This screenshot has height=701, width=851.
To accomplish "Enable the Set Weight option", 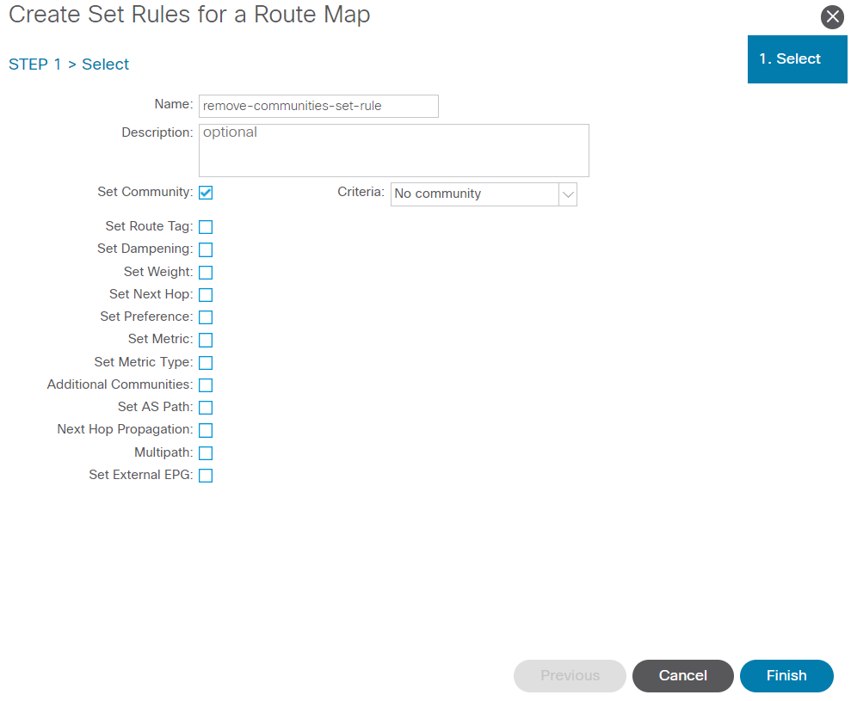I will point(206,273).
